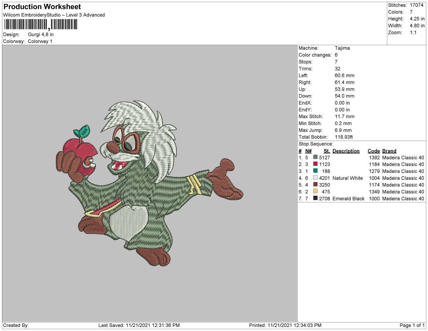Click the 'Created By:' footer label
This screenshot has width=428, height=331.
pyautogui.click(x=16, y=325)
